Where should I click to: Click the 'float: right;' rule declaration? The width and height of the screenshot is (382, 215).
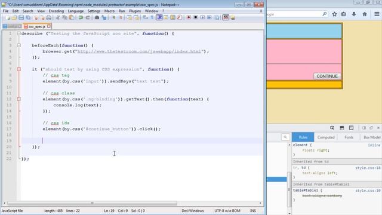click(316, 150)
